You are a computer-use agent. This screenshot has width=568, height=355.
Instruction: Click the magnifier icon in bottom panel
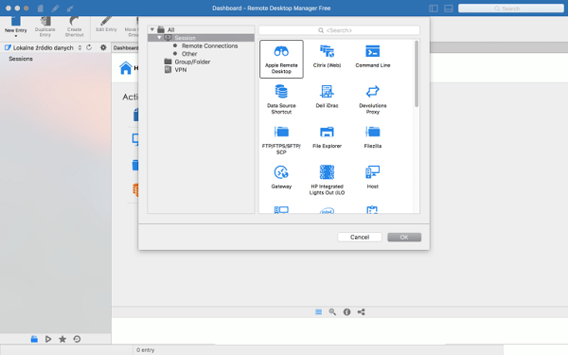[x=332, y=311]
